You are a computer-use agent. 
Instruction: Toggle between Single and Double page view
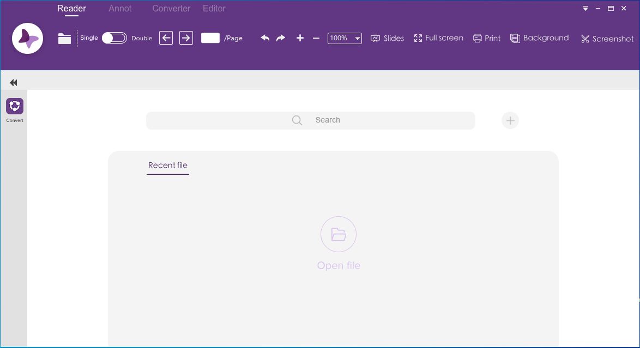[x=114, y=38]
